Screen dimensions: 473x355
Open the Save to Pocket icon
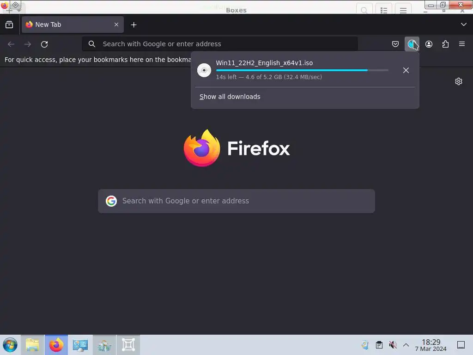[395, 44]
